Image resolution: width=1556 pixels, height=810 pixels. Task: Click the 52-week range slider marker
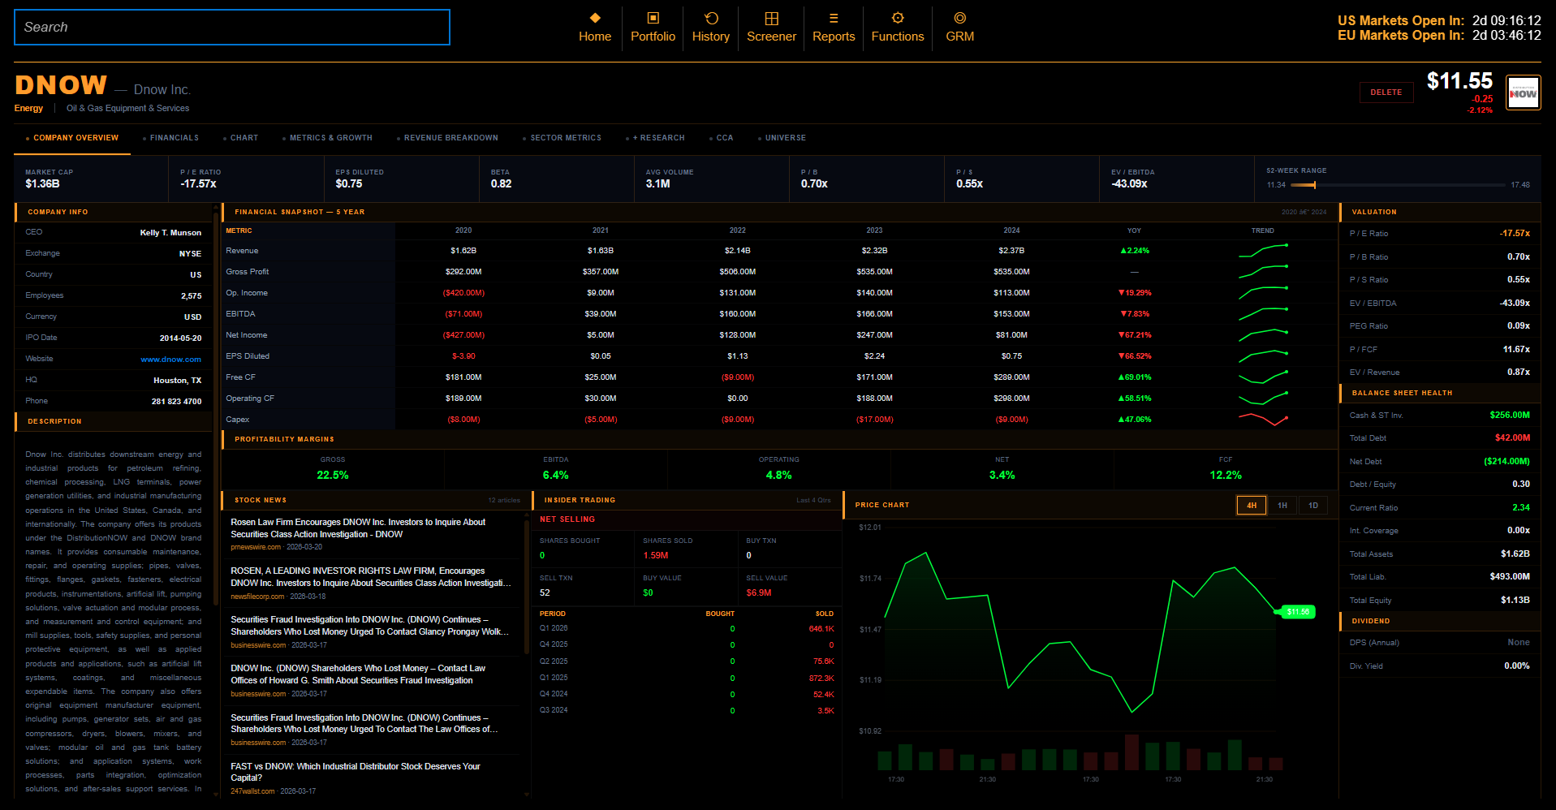pyautogui.click(x=1314, y=185)
